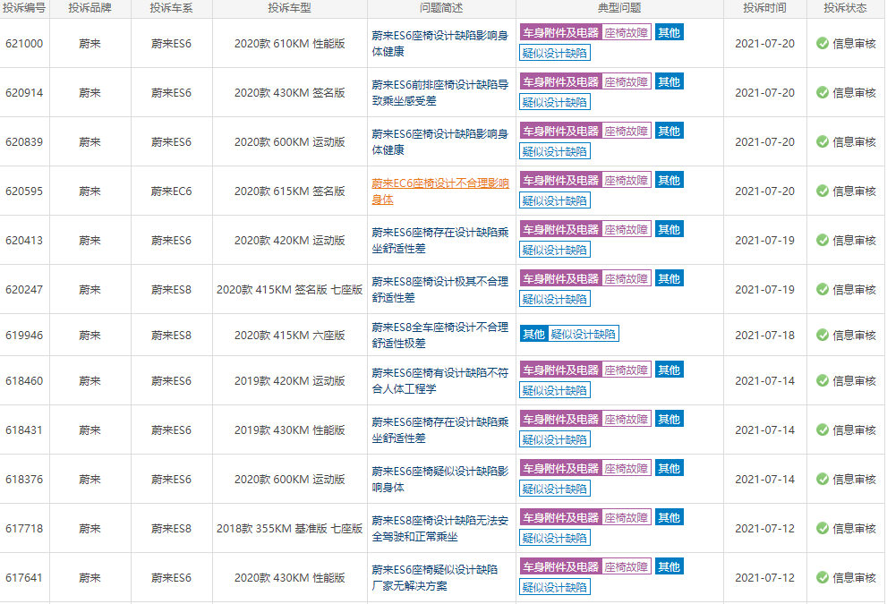Open 蔚来ES6座椅疑似设计缺陷厂家无解决方案 description
Screen dimensions: 887x604
pos(435,578)
